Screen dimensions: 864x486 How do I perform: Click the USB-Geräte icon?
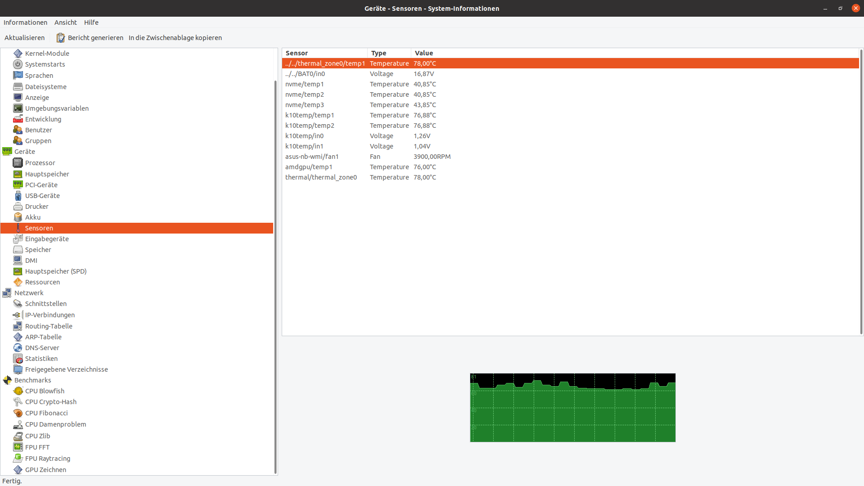tap(18, 196)
